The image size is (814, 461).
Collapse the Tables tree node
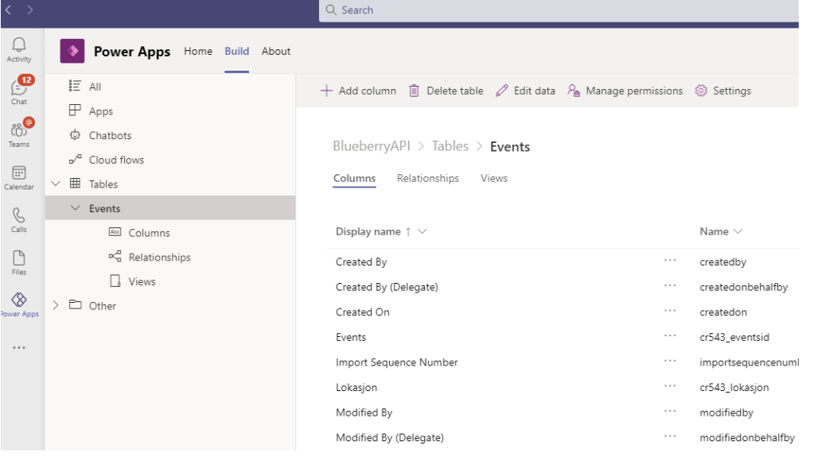point(55,184)
